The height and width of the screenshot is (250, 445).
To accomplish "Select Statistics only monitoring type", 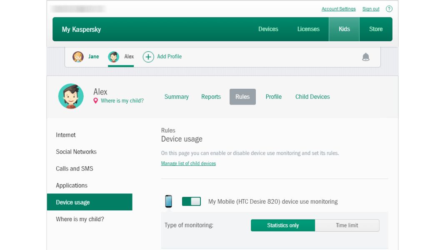I will [x=283, y=225].
